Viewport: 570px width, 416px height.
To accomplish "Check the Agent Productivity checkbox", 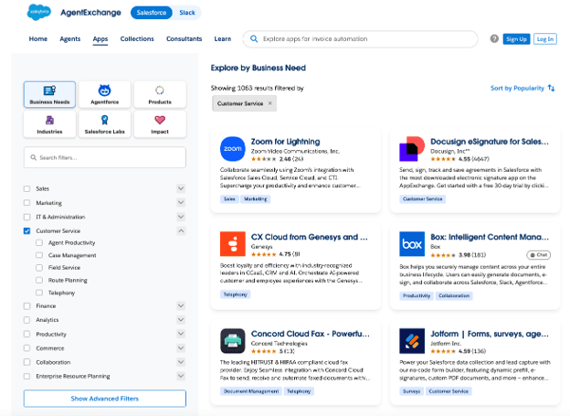I will 39,243.
